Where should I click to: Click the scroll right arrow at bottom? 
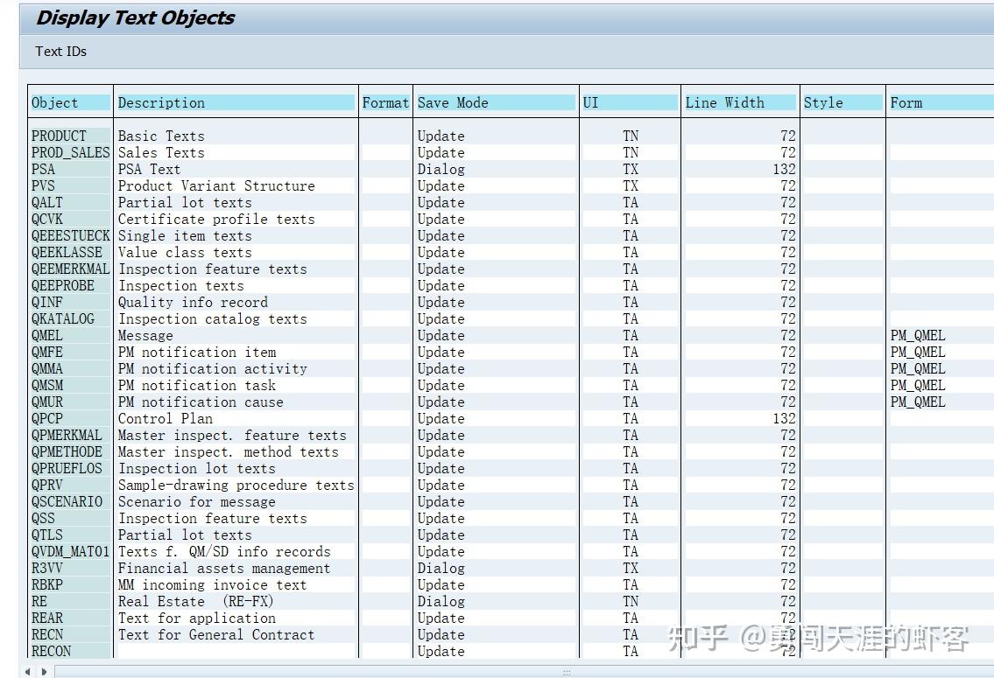(44, 671)
